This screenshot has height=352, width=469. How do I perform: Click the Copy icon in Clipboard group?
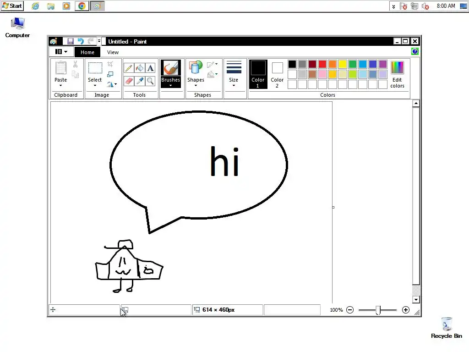tap(76, 75)
